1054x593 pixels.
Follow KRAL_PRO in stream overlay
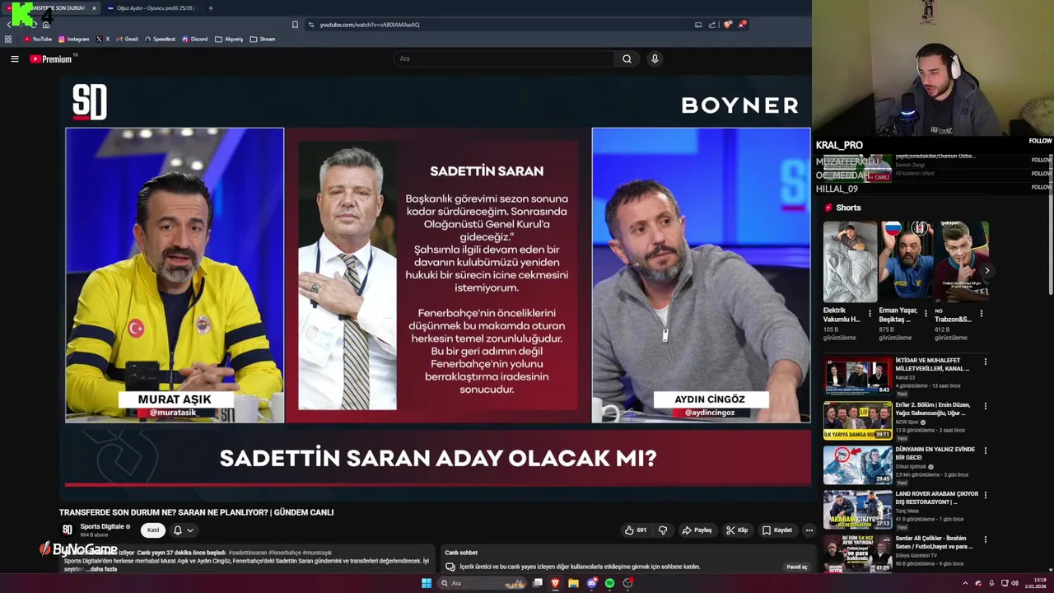pos(1040,141)
